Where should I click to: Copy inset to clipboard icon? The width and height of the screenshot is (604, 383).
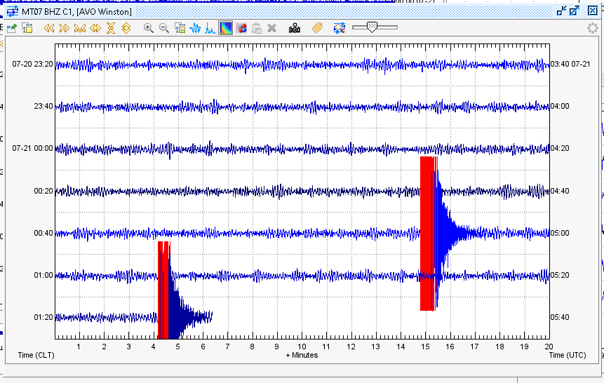coord(257,28)
